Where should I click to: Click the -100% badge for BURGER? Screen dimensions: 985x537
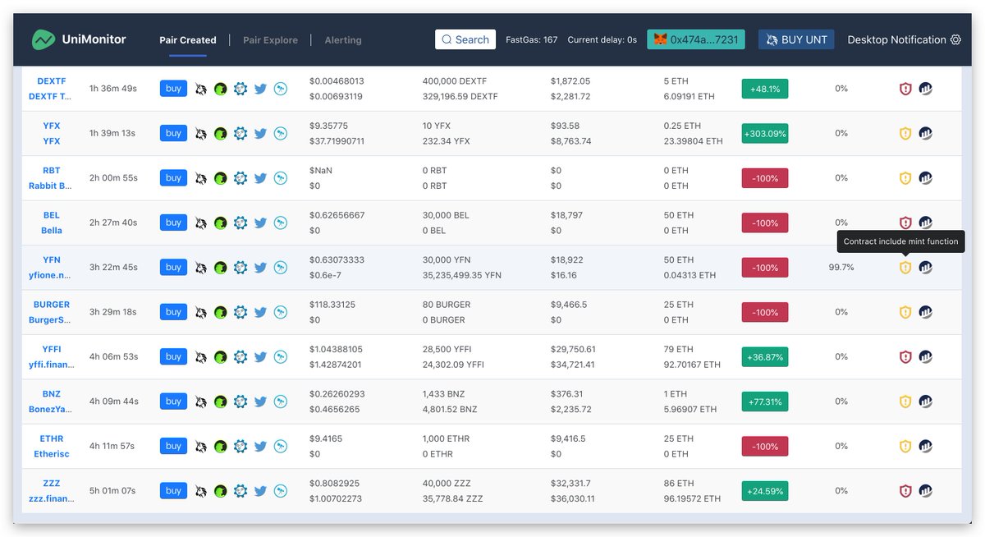pos(765,312)
